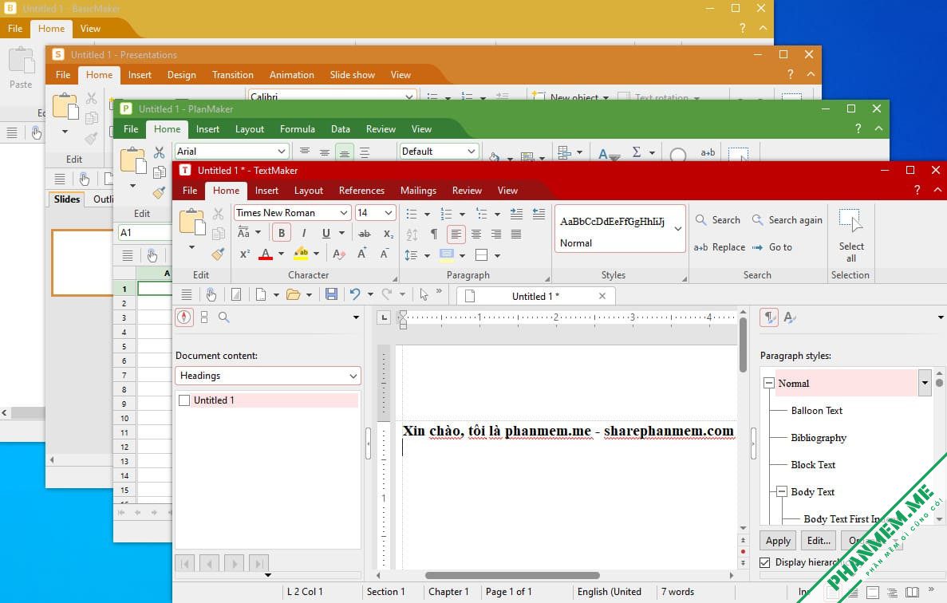Open the File menu in TextMaker
This screenshot has width=947, height=603.
(x=190, y=190)
